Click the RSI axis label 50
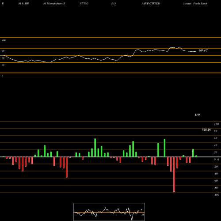The image size is (221, 221). [x=3, y=58]
